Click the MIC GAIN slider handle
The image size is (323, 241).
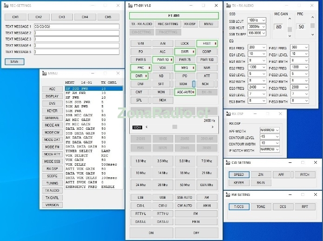point(290,29)
